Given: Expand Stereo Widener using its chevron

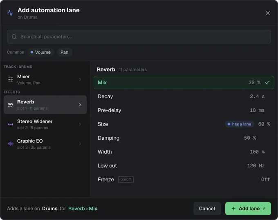Looking at the screenshot, I should (x=80, y=124).
